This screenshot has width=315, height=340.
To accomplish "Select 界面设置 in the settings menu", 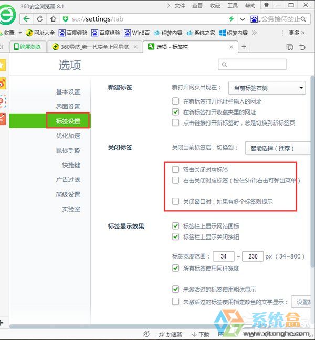I will coord(68,107).
